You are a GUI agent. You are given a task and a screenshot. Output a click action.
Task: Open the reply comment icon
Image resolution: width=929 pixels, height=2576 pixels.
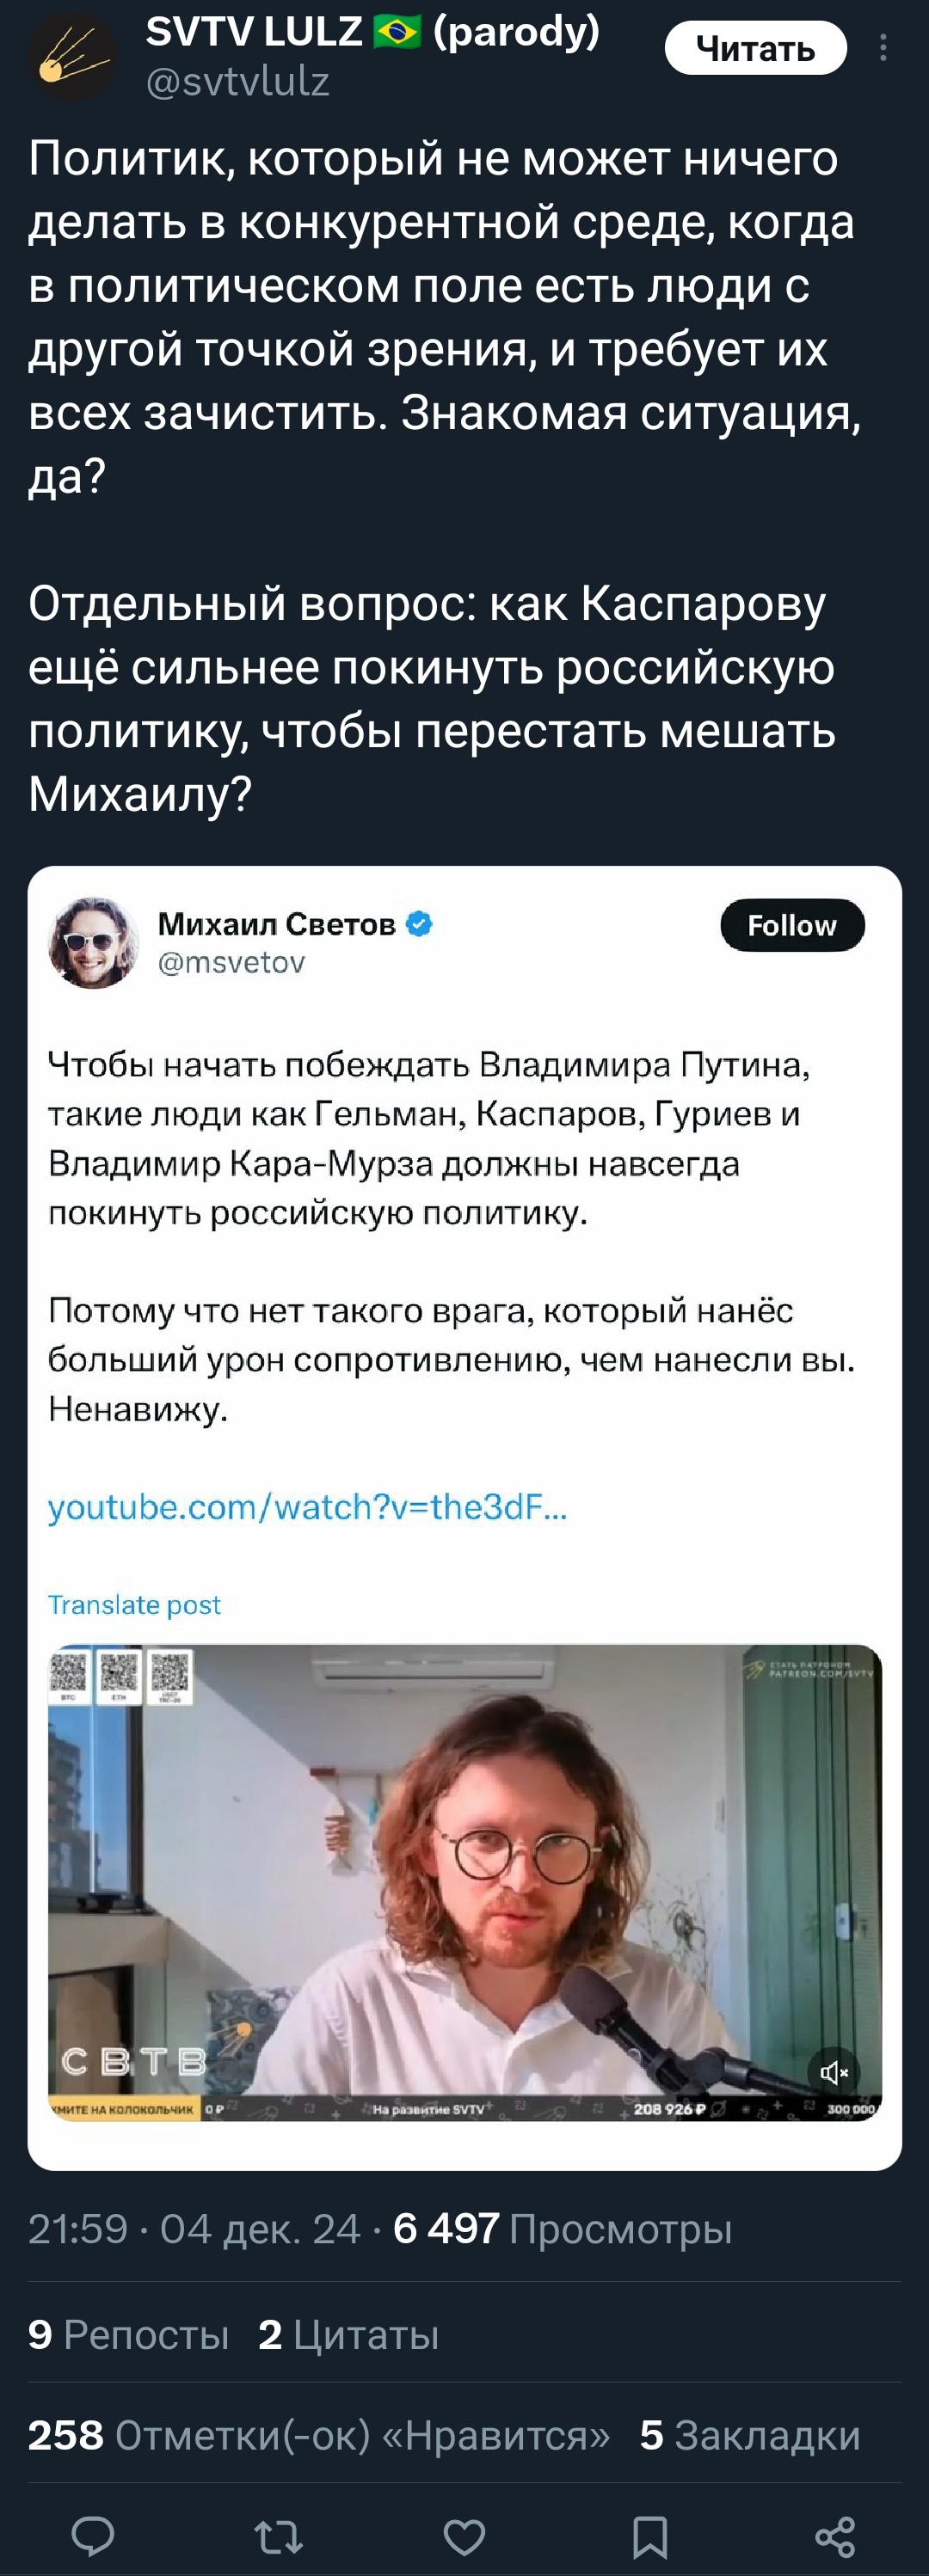coord(93,2537)
